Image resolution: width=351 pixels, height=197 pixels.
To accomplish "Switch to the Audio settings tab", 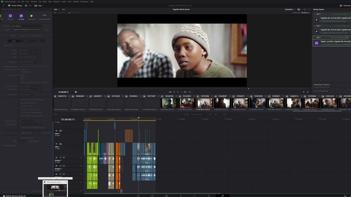I will tap(26, 41).
